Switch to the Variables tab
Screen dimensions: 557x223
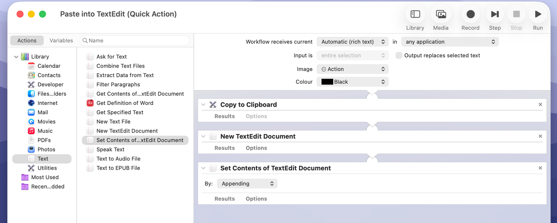tap(61, 40)
